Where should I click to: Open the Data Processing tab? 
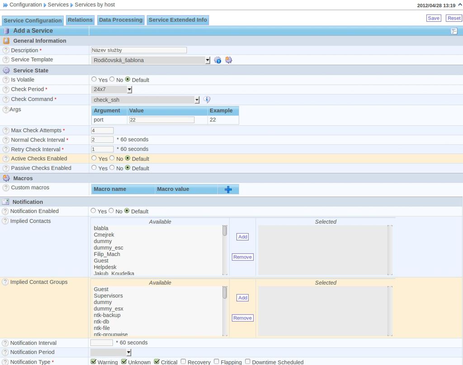coord(121,20)
